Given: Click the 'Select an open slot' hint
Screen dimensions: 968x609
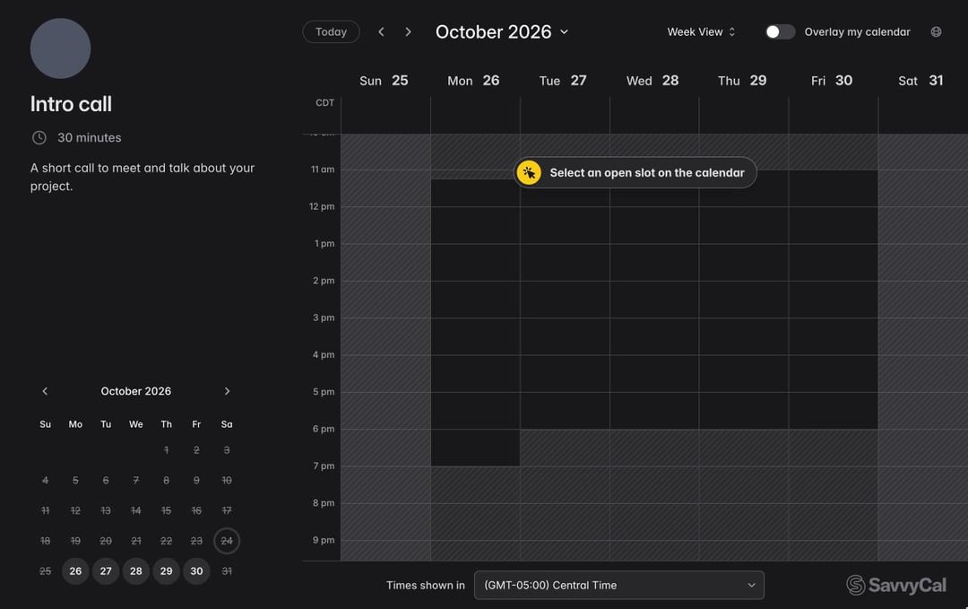Looking at the screenshot, I should 635,172.
